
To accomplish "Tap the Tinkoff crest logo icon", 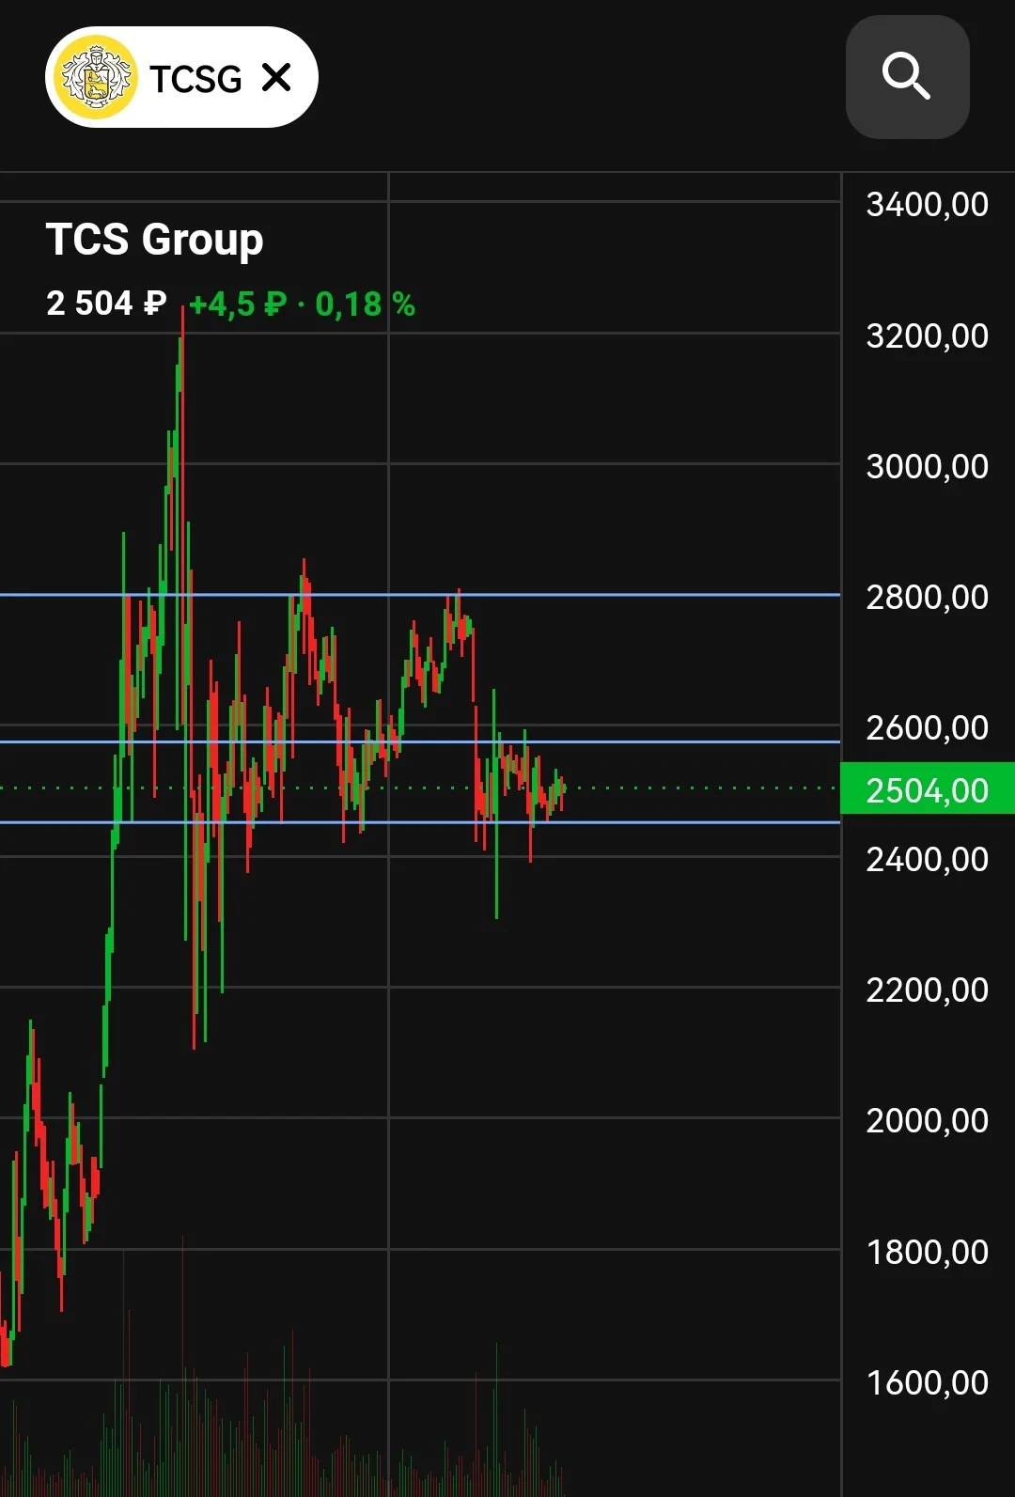I will (x=97, y=77).
